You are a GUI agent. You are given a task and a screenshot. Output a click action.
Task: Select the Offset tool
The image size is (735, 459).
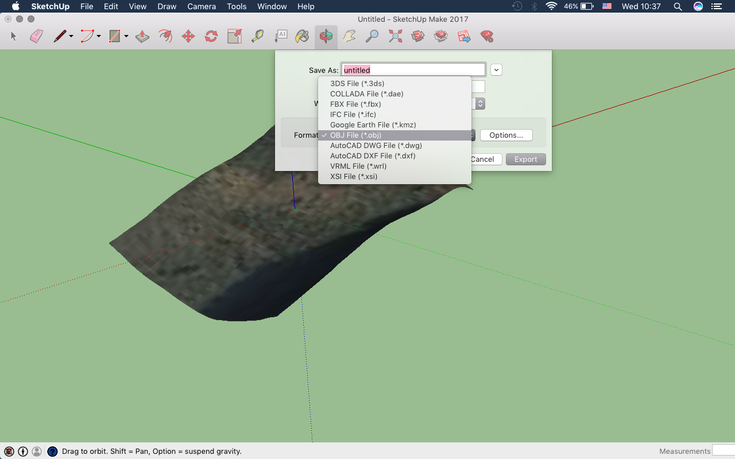[165, 37]
